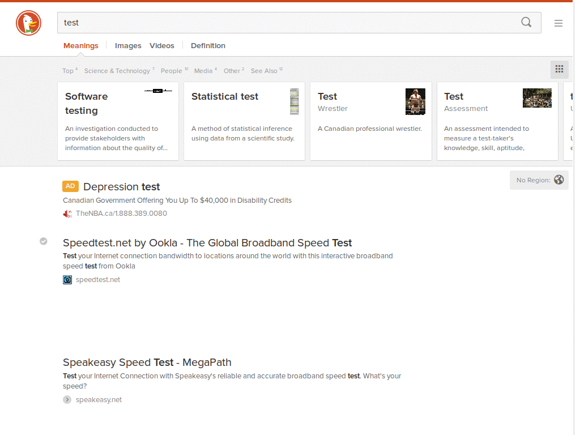This screenshot has height=435, width=580.
Task: Click the checkmark icon beside Speedtest result
Action: point(44,241)
